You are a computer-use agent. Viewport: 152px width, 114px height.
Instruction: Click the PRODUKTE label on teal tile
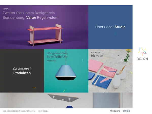[51, 61]
